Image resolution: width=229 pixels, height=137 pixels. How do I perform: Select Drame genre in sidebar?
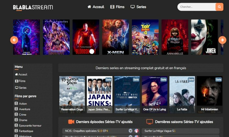[23, 120]
